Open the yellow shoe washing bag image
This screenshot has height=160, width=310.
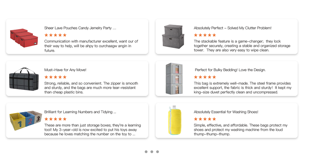[174, 120]
